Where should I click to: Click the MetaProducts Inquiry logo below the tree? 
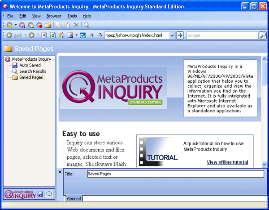pos(20,194)
